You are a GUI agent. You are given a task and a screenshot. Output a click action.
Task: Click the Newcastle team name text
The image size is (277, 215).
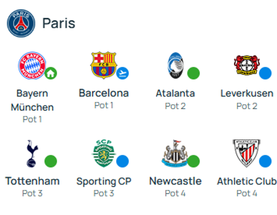pyautogui.click(x=175, y=181)
